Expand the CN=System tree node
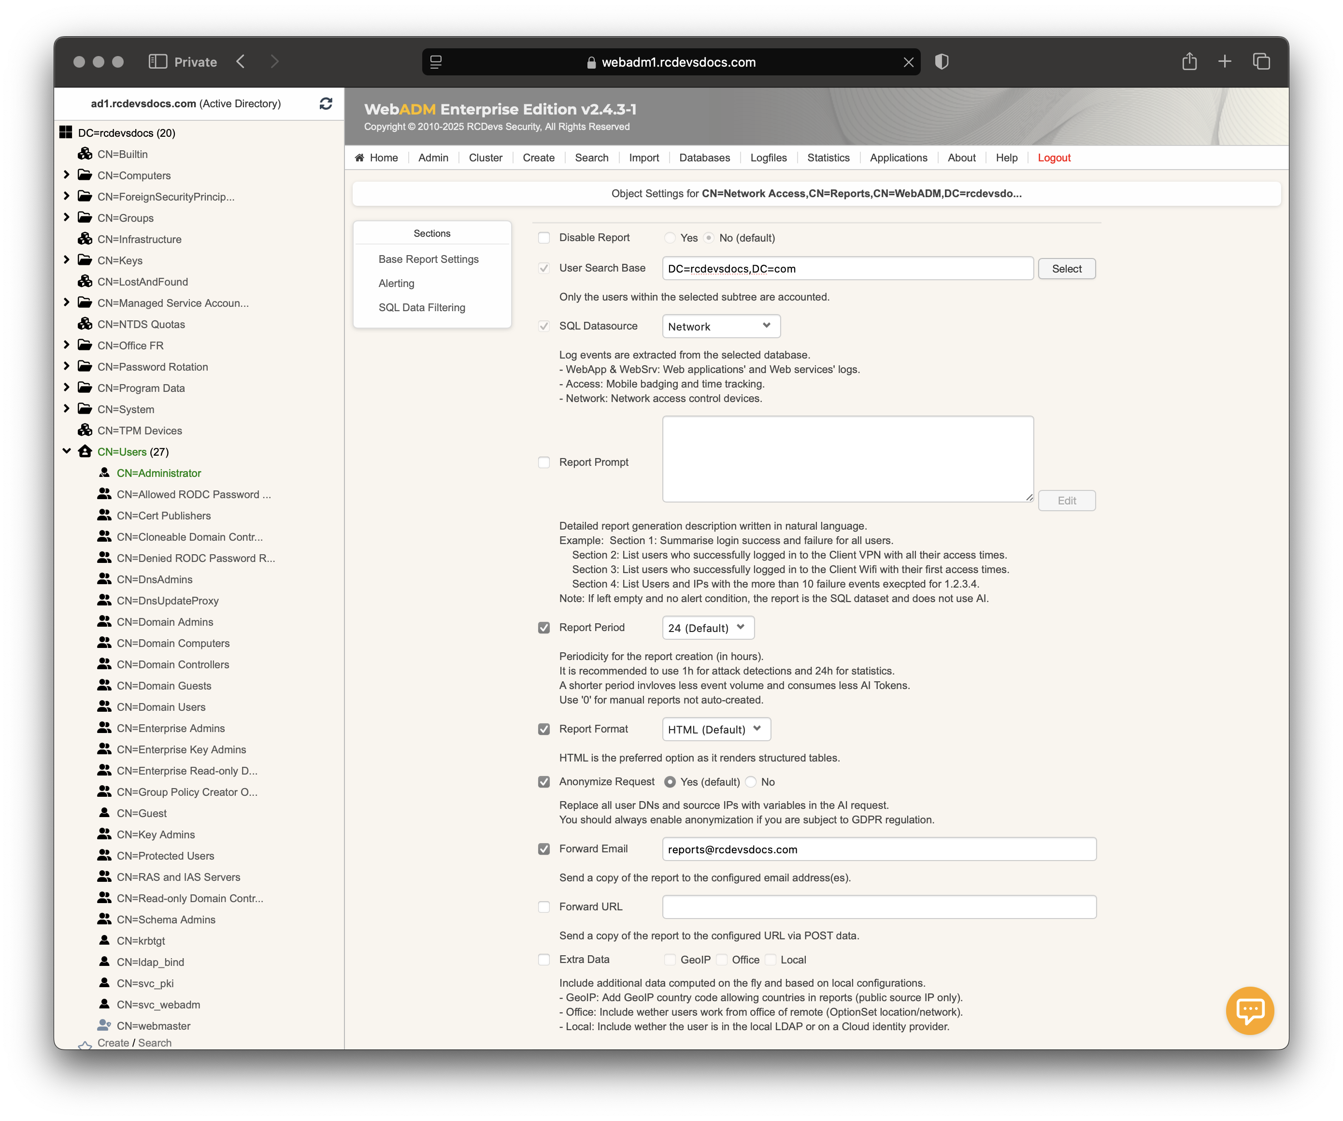The height and width of the screenshot is (1121, 1343). tap(67, 409)
